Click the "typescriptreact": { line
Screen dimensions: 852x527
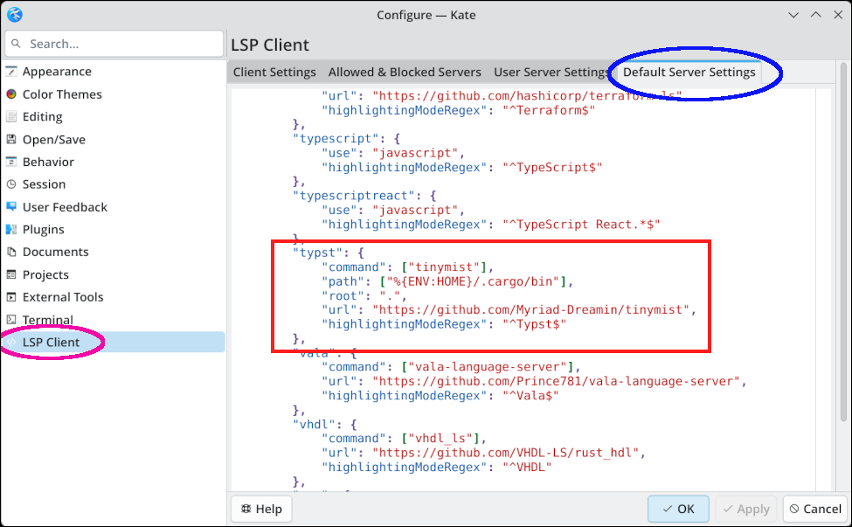(364, 196)
